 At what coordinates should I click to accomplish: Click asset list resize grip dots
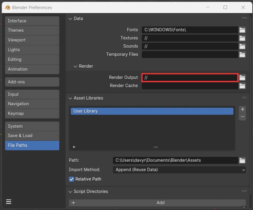coord(156,147)
